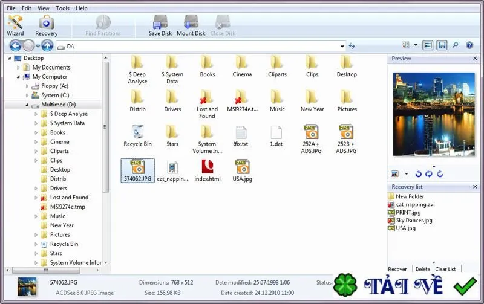The height and width of the screenshot is (304, 484).
Task: Rotate the preview image counterclockwise
Action: click(x=418, y=174)
